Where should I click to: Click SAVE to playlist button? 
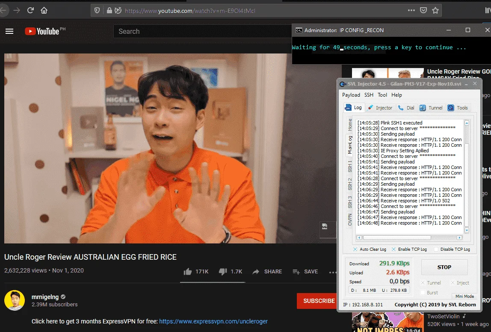[305, 272]
